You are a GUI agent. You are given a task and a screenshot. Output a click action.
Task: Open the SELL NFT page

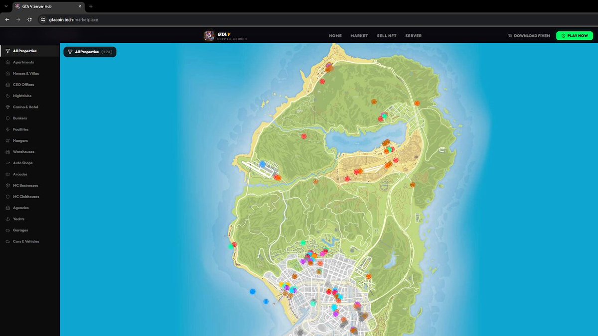[x=387, y=36]
